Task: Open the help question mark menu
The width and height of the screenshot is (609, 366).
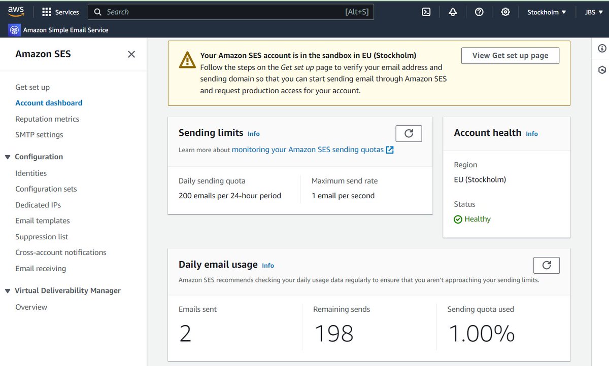Action: [x=479, y=12]
